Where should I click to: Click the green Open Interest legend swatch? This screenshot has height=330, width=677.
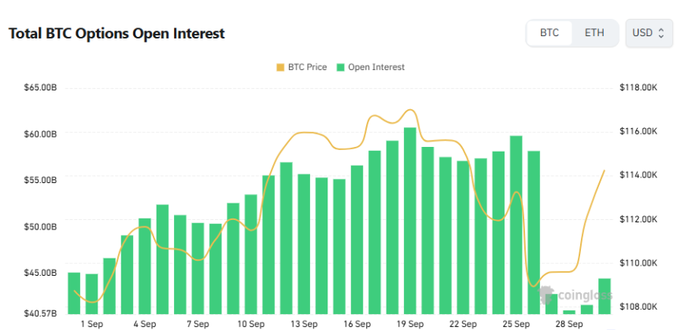click(x=341, y=68)
